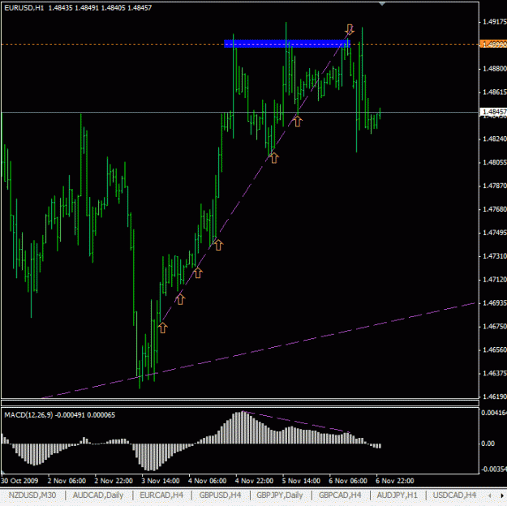Click the 5 Nov 14:00 time label
The width and height of the screenshot is (507, 506).
301,481
